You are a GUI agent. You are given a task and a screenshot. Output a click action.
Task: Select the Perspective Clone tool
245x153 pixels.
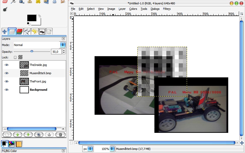point(46,2)
